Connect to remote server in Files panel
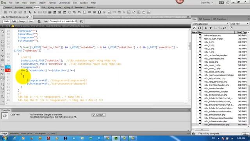Viewport: 250px width, 141px height. point(195,28)
